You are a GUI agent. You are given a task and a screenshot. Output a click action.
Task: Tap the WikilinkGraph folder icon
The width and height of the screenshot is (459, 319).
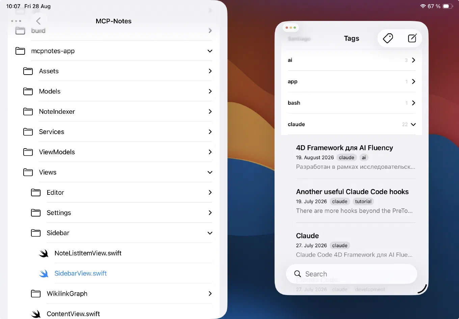(x=36, y=294)
